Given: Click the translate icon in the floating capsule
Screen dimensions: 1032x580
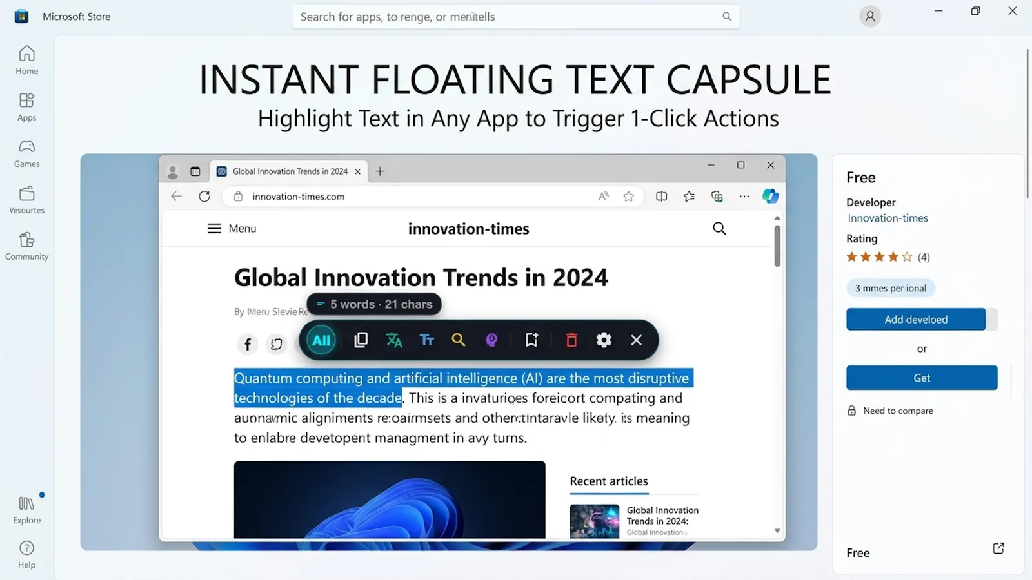Looking at the screenshot, I should point(394,340).
